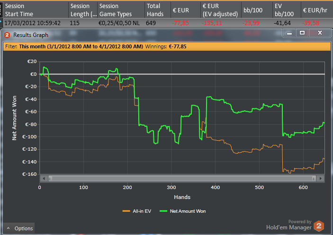The image size is (333, 235).
Task: Click the 649 total hands cell
Action: coord(151,23)
